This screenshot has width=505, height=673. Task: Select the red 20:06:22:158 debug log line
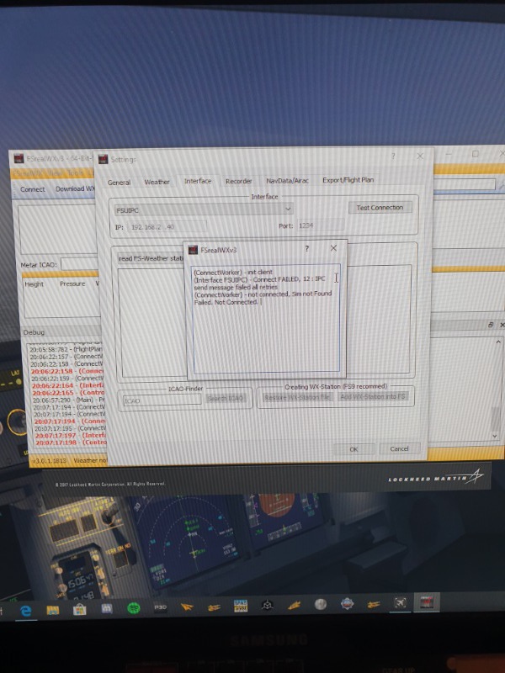click(67, 371)
